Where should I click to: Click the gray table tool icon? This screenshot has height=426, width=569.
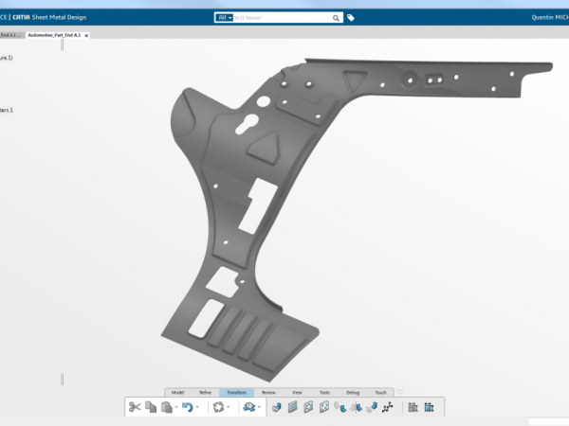point(413,407)
